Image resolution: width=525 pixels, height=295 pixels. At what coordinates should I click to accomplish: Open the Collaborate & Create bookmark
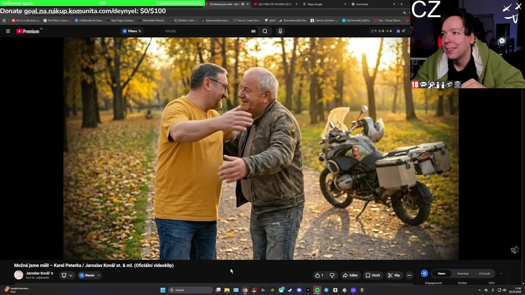(89, 20)
